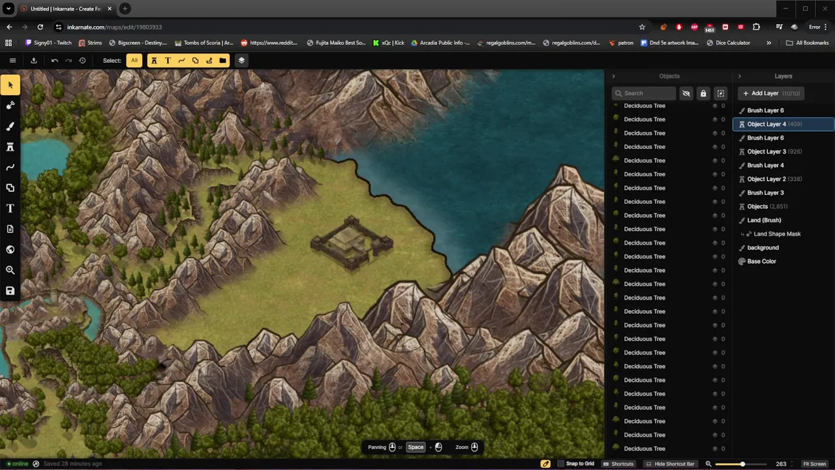Open the layers stack icon in top bar
The image size is (835, 470).
241,60
